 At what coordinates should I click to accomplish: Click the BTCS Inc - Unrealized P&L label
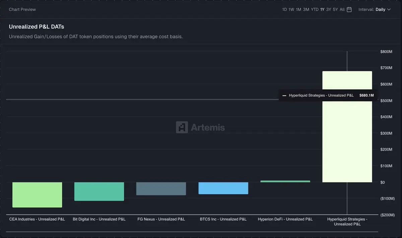223,219
